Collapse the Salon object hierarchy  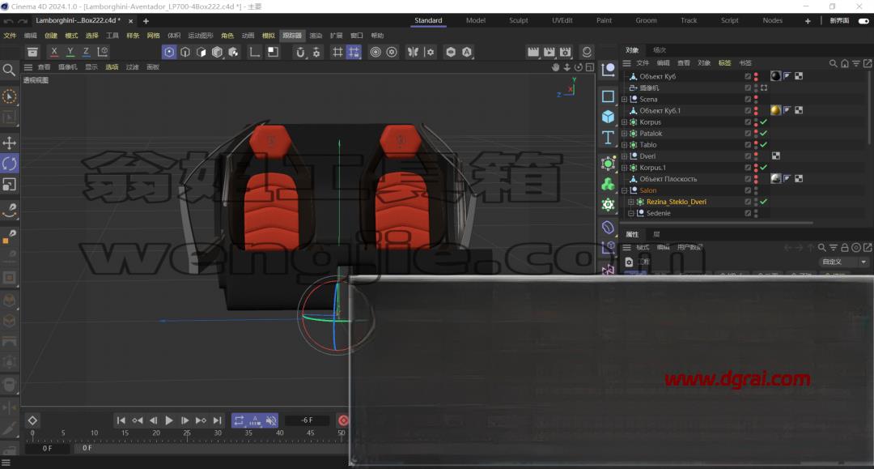tap(624, 190)
